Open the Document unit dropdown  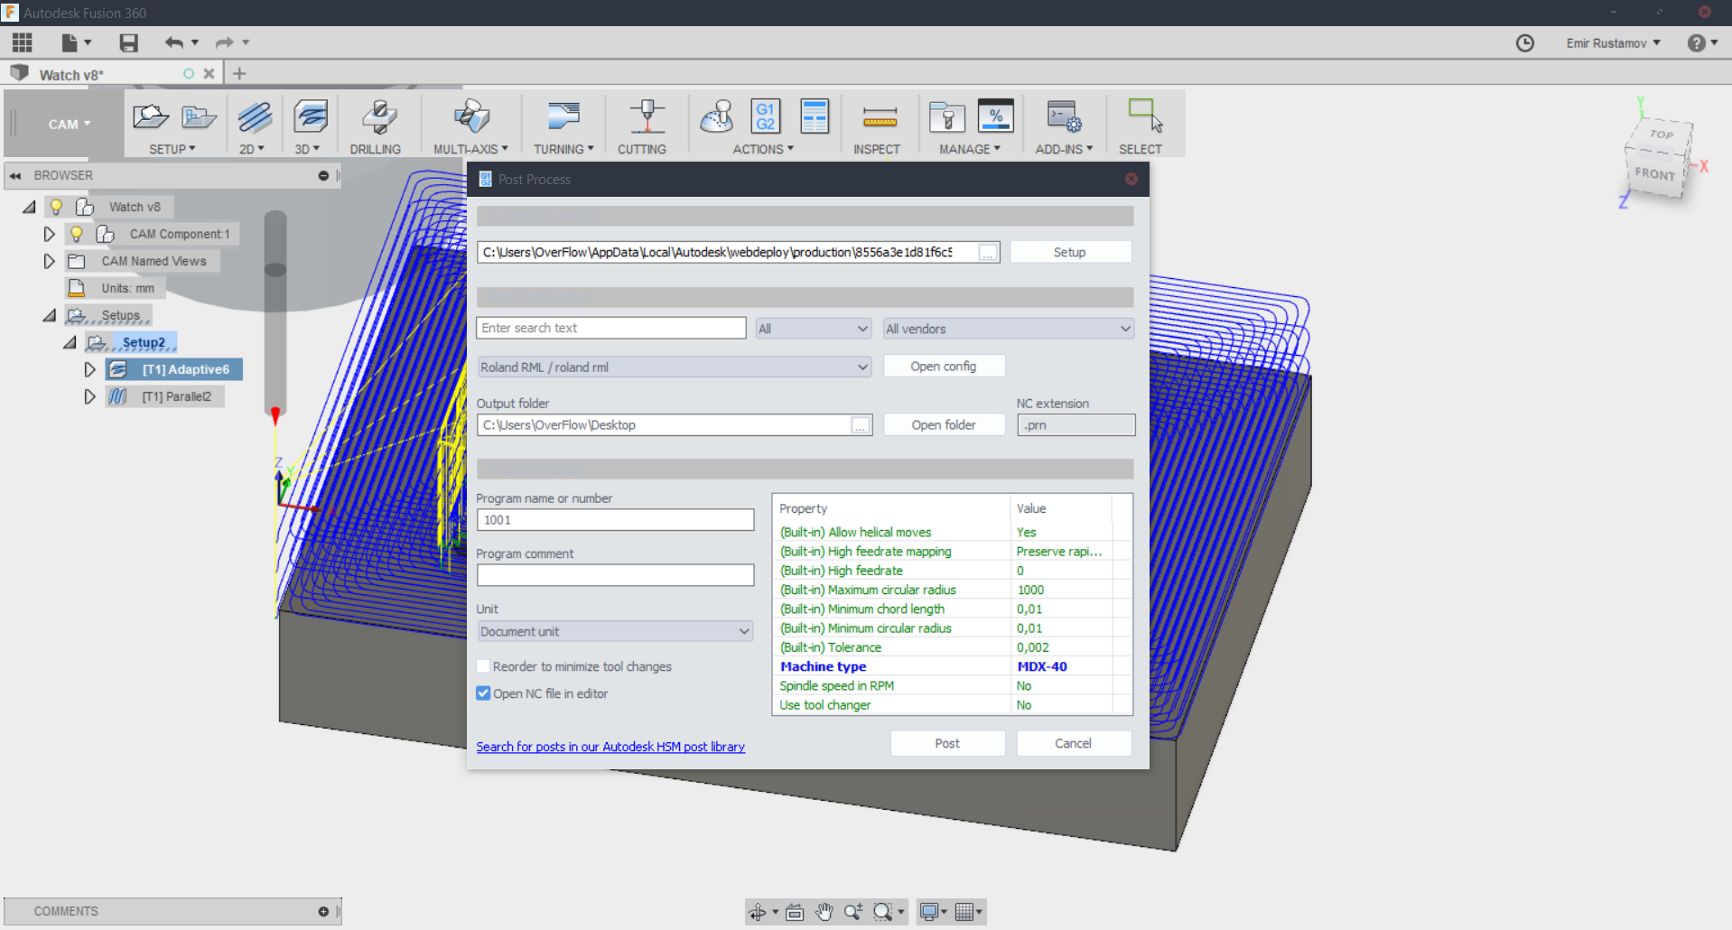tap(615, 631)
